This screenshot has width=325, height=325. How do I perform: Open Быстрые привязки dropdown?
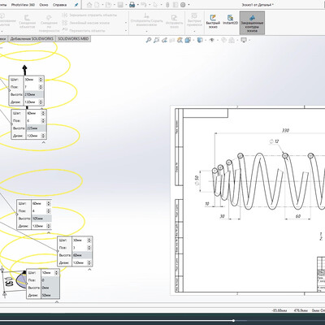(x=194, y=32)
